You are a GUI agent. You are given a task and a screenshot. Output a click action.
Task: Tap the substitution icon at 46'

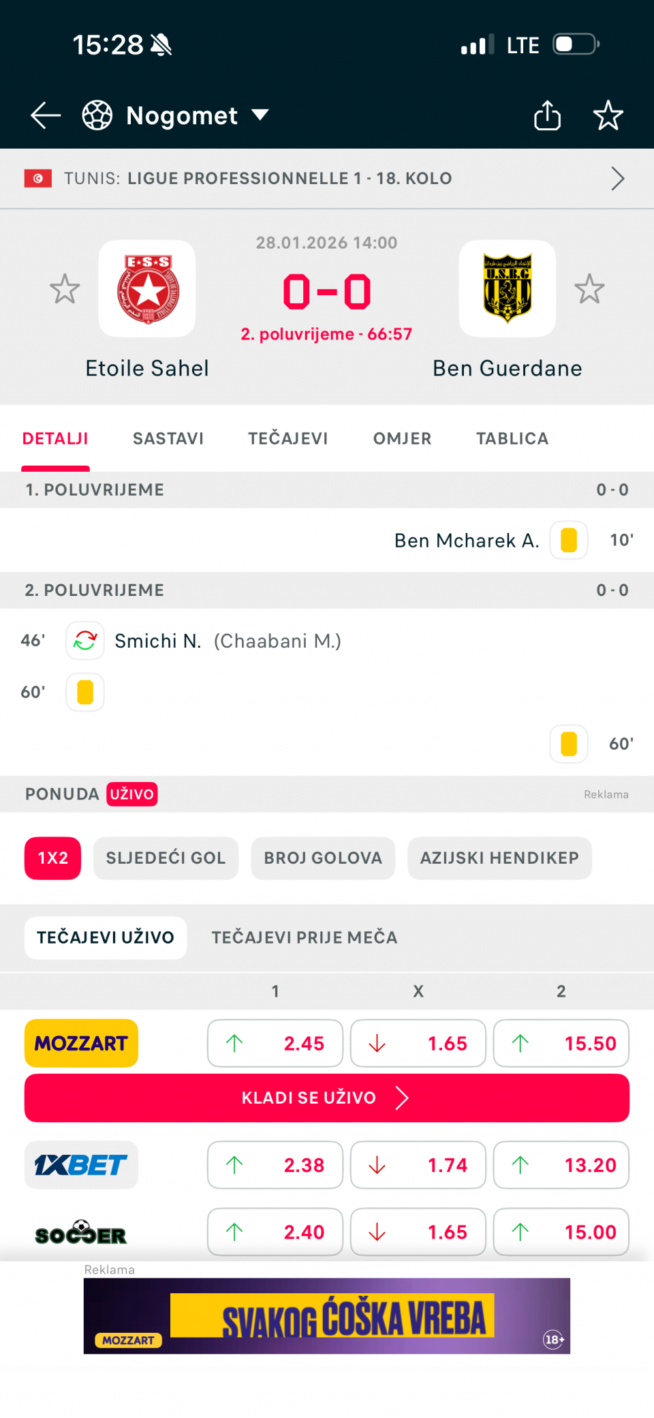tap(85, 641)
